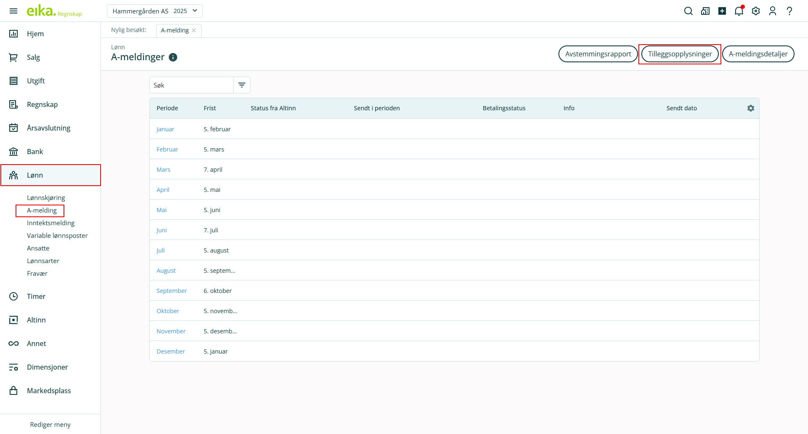Expand the Regnskap sidebar menu
The width and height of the screenshot is (808, 434).
coord(42,104)
